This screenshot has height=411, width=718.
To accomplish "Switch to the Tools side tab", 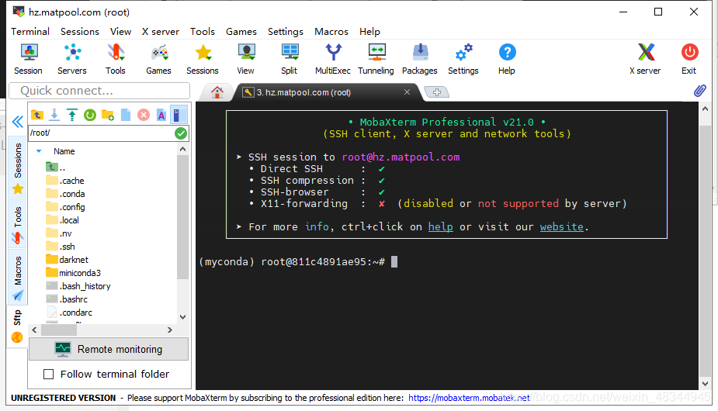I will (x=17, y=225).
